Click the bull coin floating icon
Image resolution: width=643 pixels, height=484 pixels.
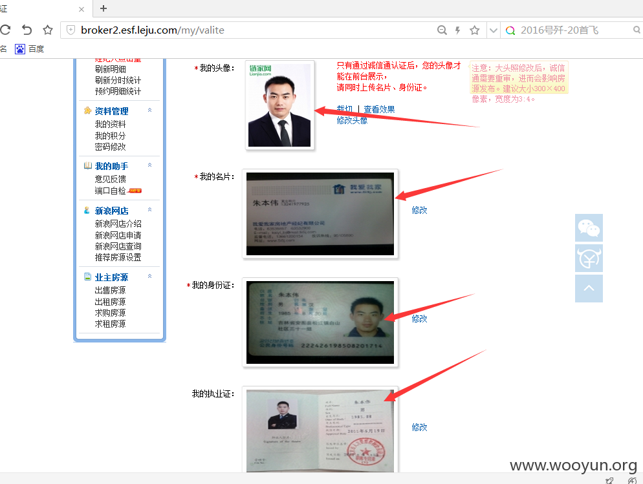(589, 258)
